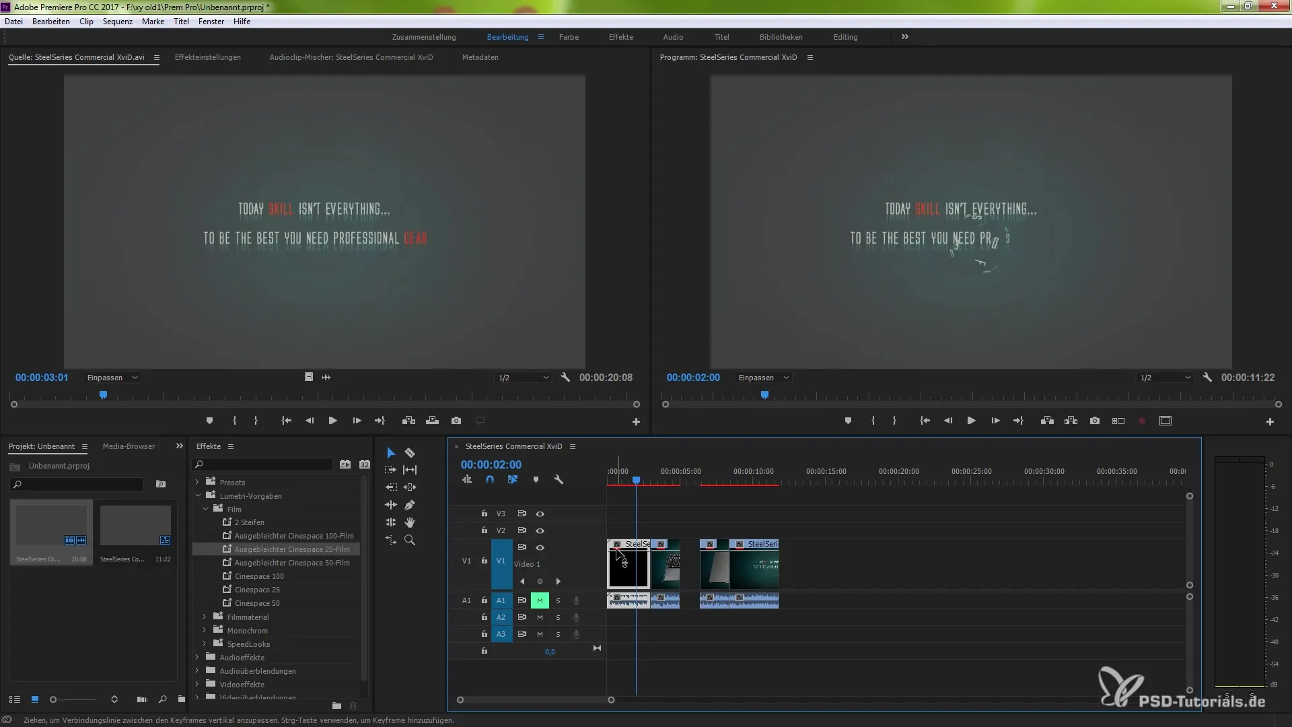Switch to Effekteinstellungen tab
The image size is (1292, 727).
point(207,57)
